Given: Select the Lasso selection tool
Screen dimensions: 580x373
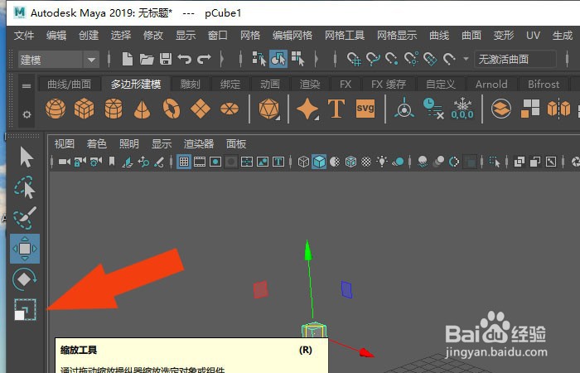Looking at the screenshot, I should (x=25, y=187).
